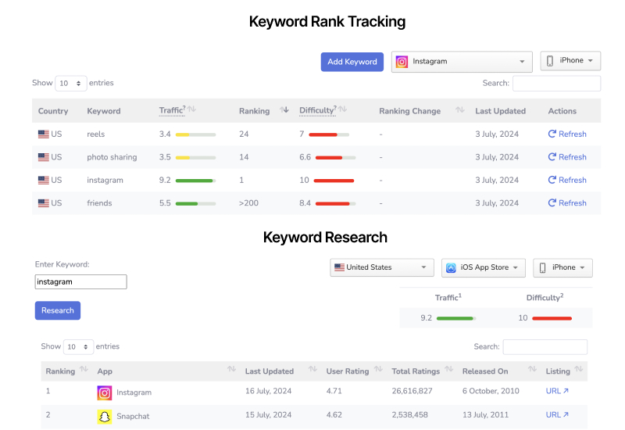Open the Snapchat listing URL link

[557, 415]
